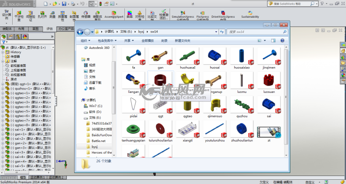Open the 共享 Share dropdown menu
Image resolution: width=346 pixels, height=184 pixels.
129,41
